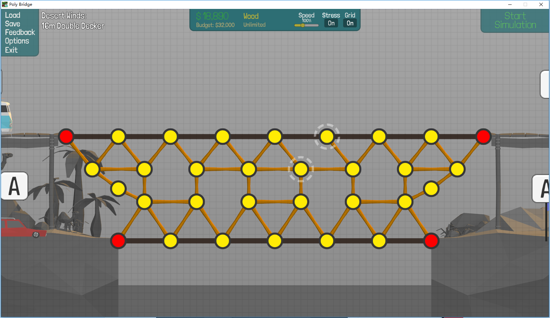Select the rightmost yellow joint on the lower deck
The width and height of the screenshot is (550, 318).
point(379,241)
